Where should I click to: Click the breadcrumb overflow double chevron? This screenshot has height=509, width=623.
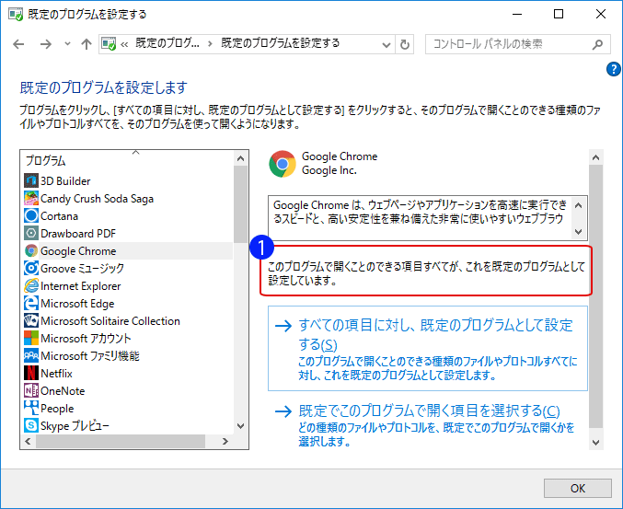pos(124,44)
